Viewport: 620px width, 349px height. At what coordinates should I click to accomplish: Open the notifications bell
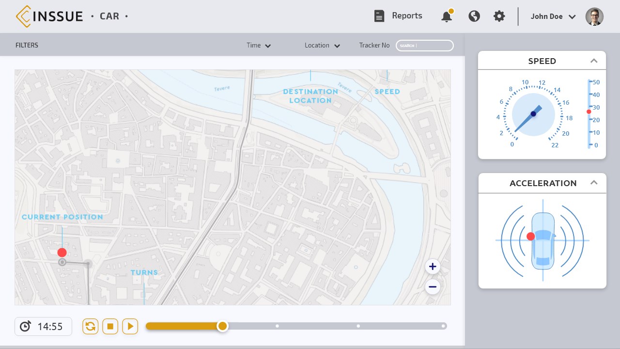point(447,16)
